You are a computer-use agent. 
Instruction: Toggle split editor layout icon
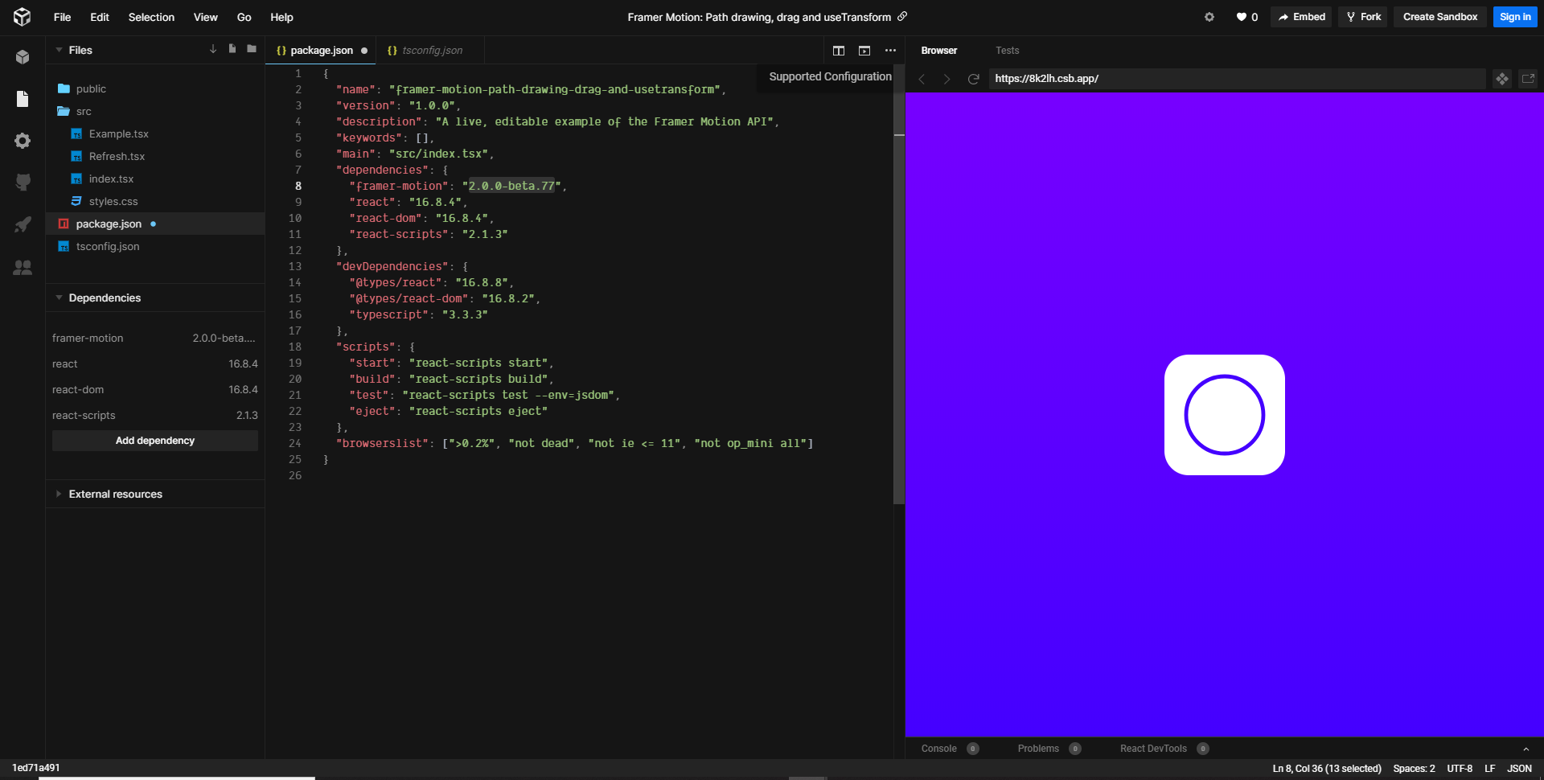click(839, 51)
